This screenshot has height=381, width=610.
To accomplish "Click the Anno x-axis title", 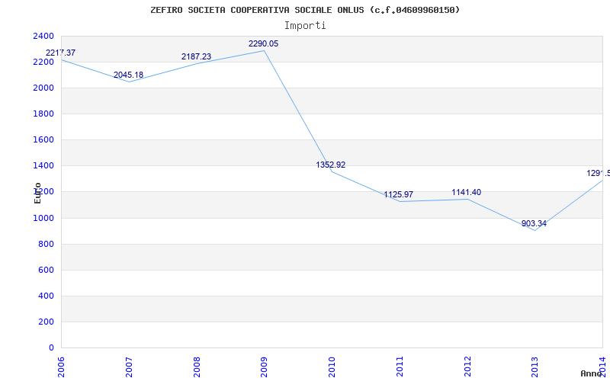I will pos(591,373).
